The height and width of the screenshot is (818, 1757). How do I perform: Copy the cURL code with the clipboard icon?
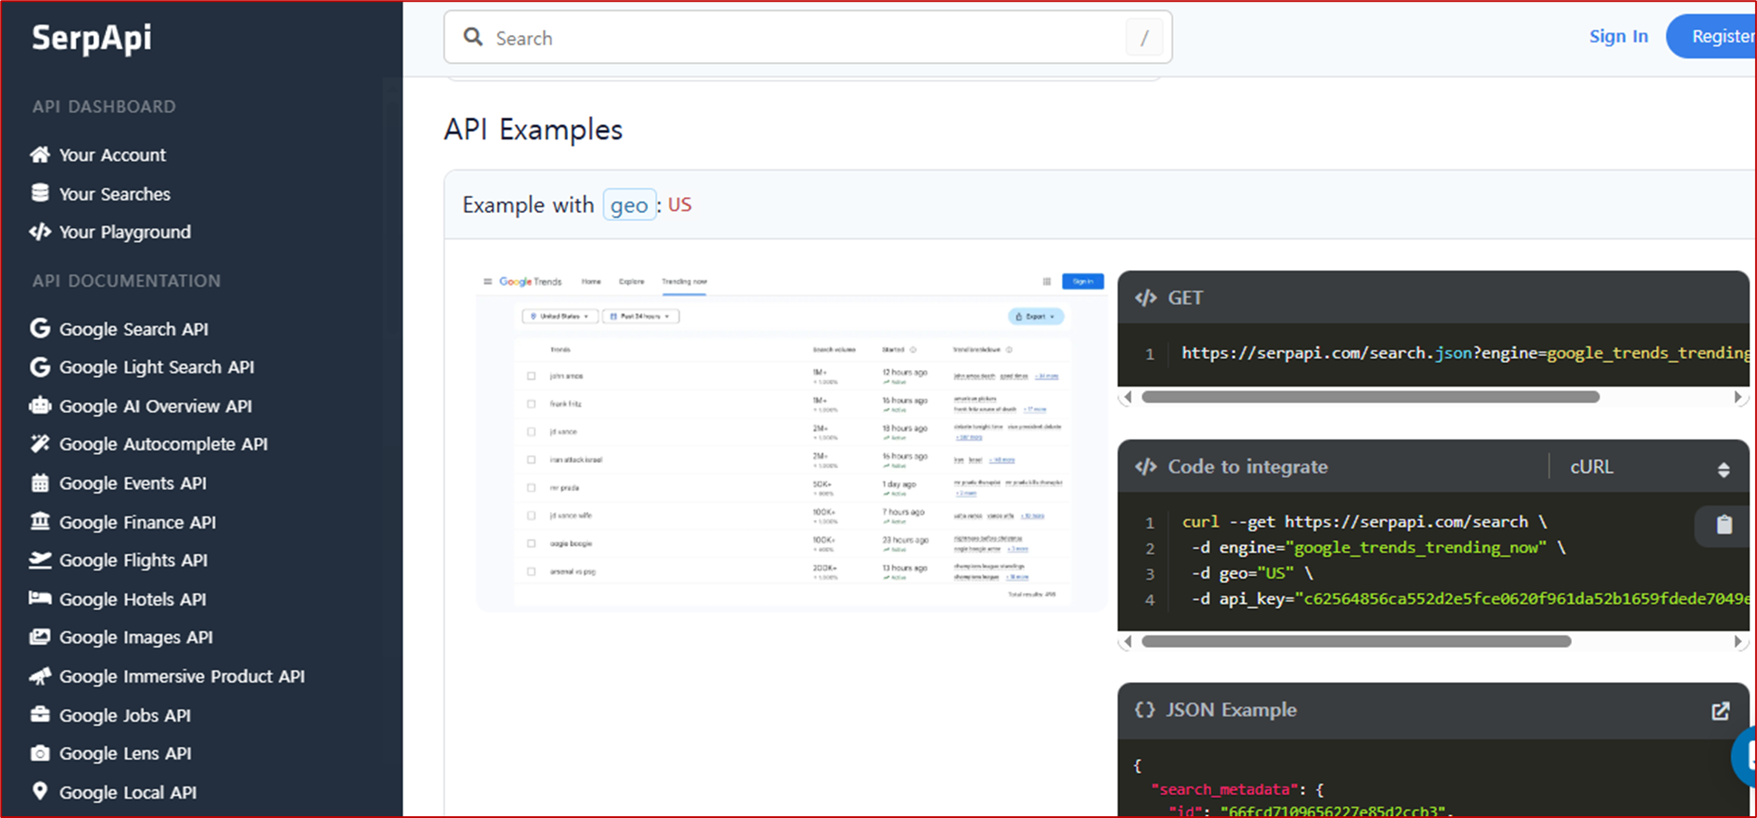1724,524
